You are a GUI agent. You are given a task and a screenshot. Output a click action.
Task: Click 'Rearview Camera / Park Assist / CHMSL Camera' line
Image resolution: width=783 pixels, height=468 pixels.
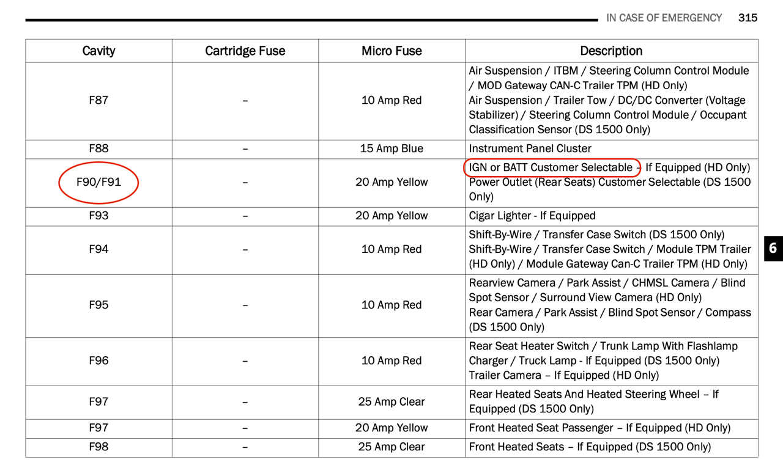607,283
